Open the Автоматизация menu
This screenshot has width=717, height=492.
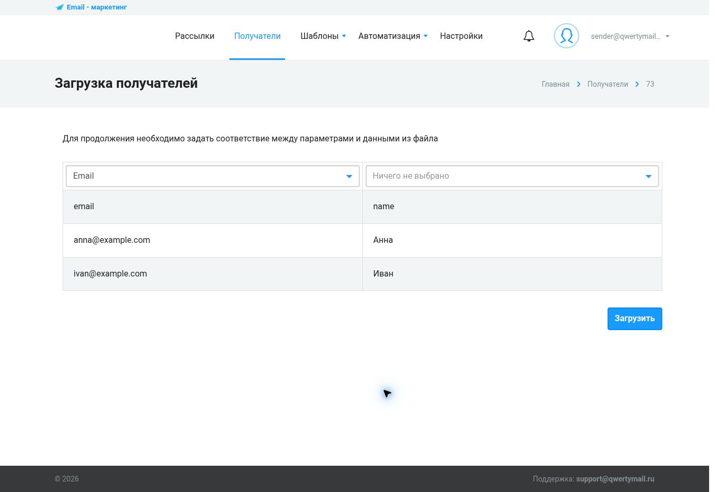point(389,36)
